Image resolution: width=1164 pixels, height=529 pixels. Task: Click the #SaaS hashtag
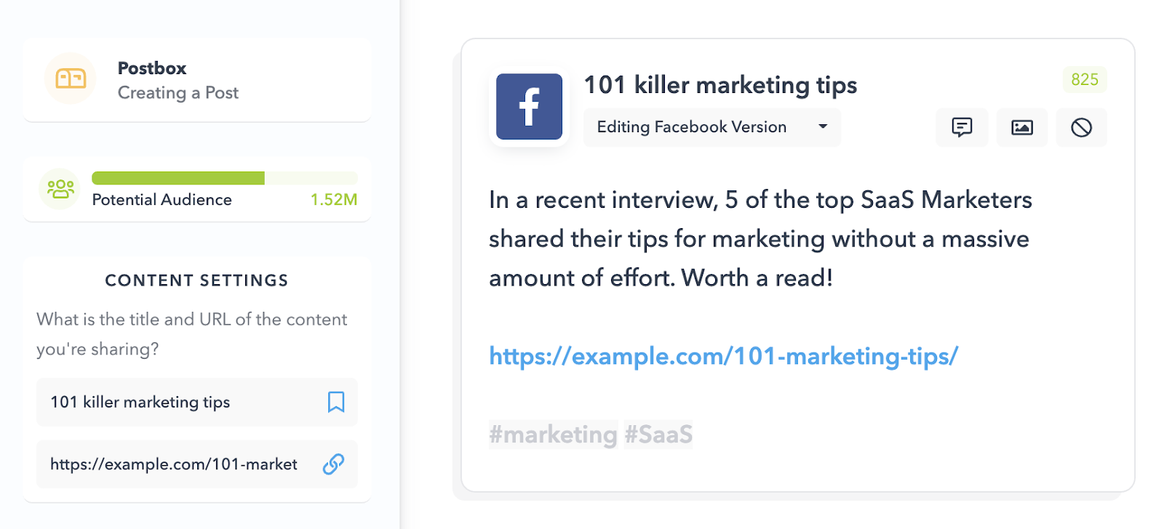[x=658, y=435]
